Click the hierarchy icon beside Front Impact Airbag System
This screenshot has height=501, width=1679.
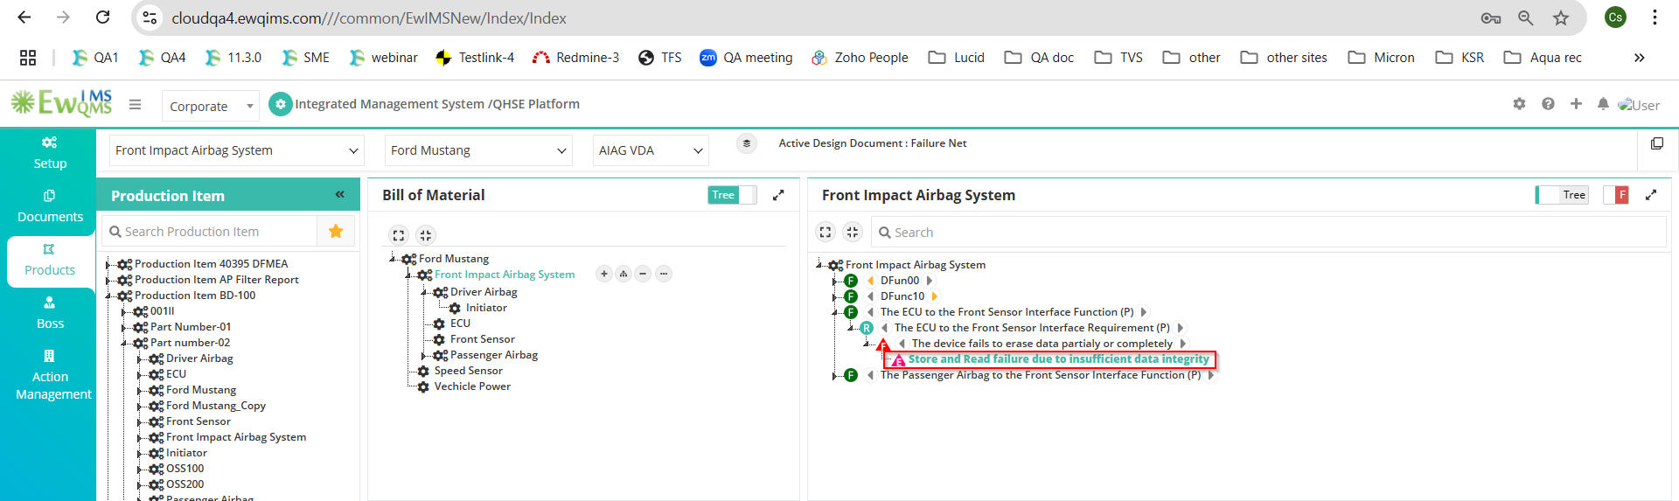click(624, 275)
